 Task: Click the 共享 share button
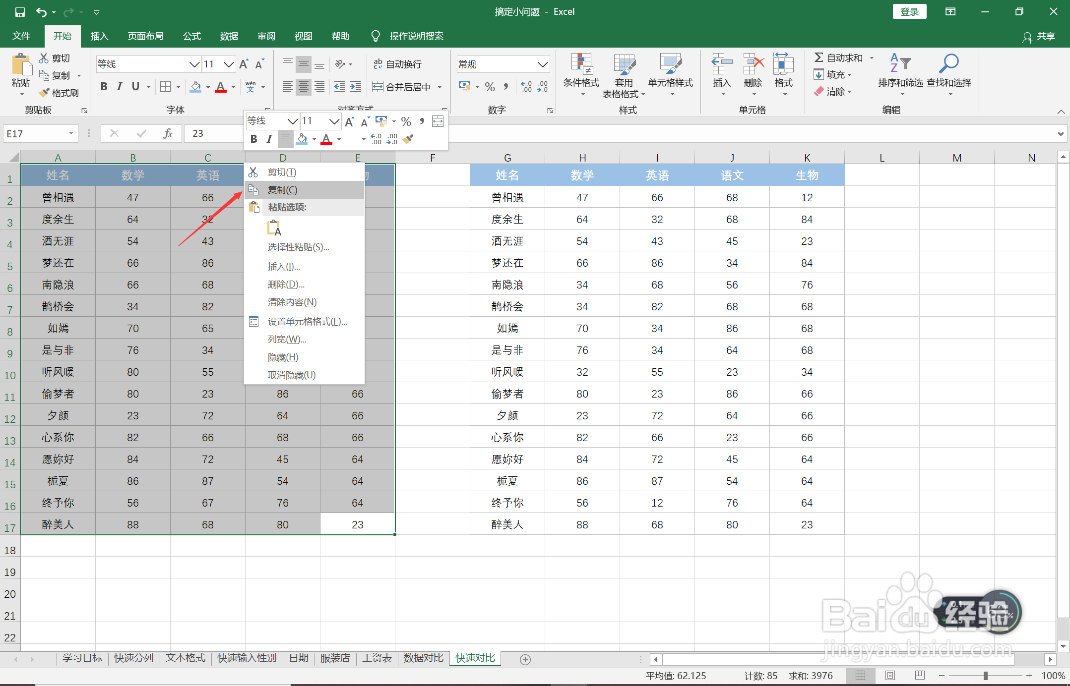(x=1039, y=36)
